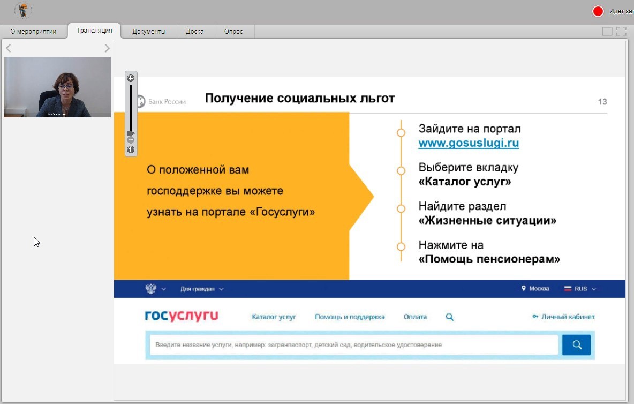Click the next video arrow
The height and width of the screenshot is (404, 634).
coord(107,48)
